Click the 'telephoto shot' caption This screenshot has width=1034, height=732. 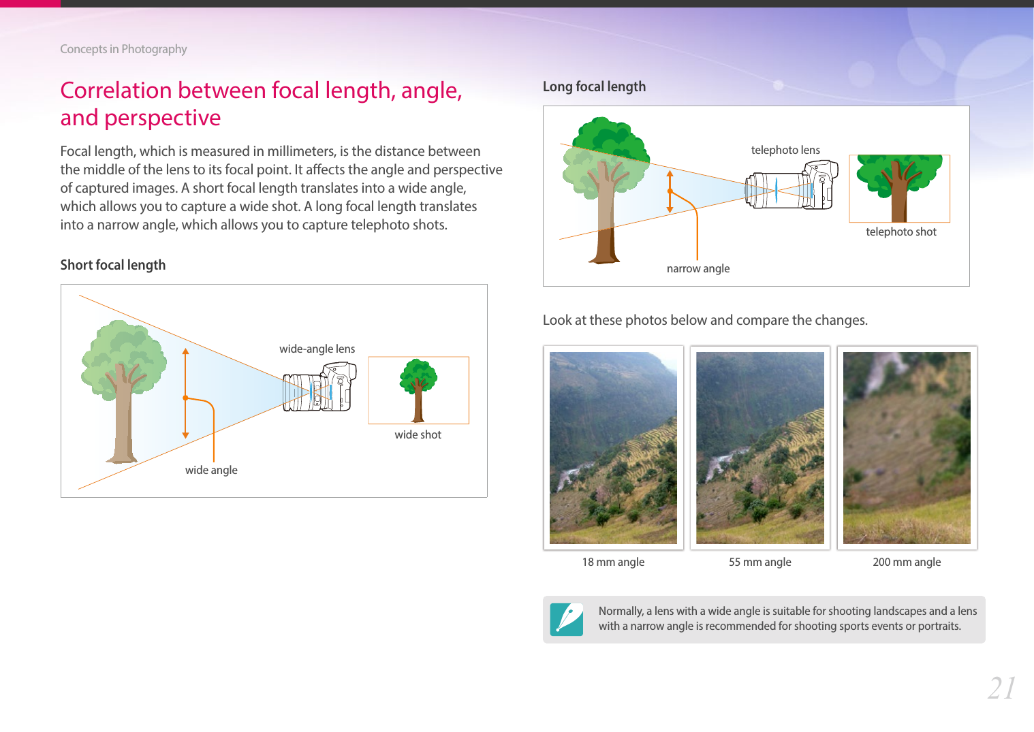point(901,232)
